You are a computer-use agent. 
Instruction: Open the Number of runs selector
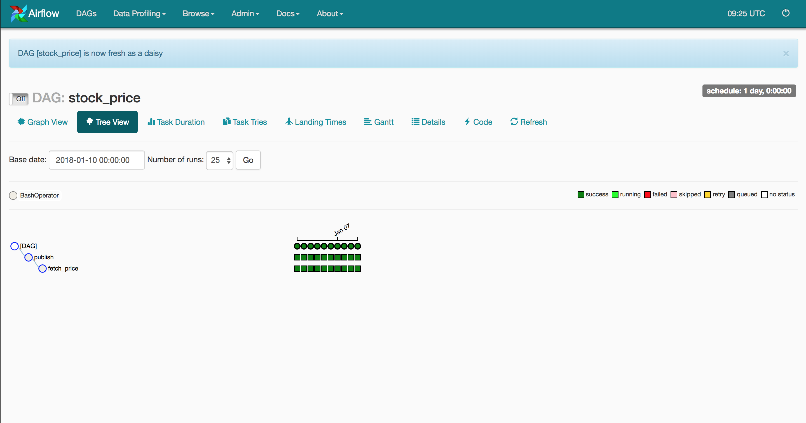(x=219, y=160)
